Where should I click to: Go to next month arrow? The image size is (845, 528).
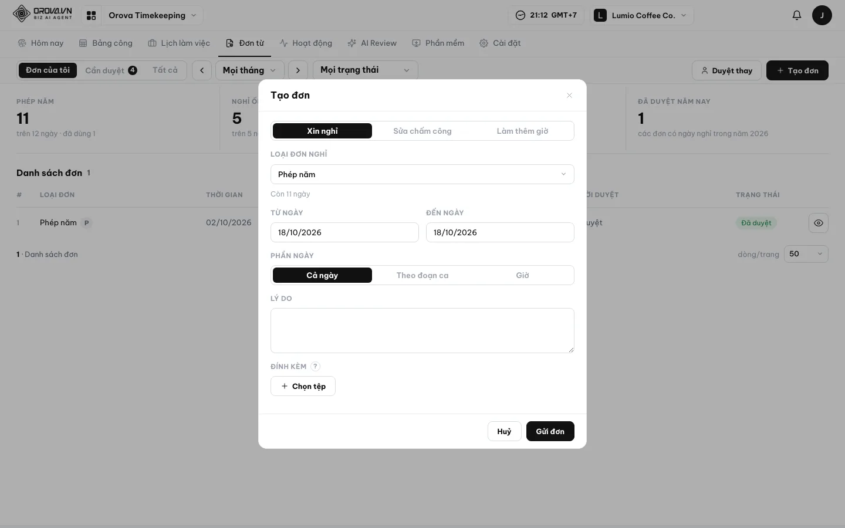[x=298, y=70]
